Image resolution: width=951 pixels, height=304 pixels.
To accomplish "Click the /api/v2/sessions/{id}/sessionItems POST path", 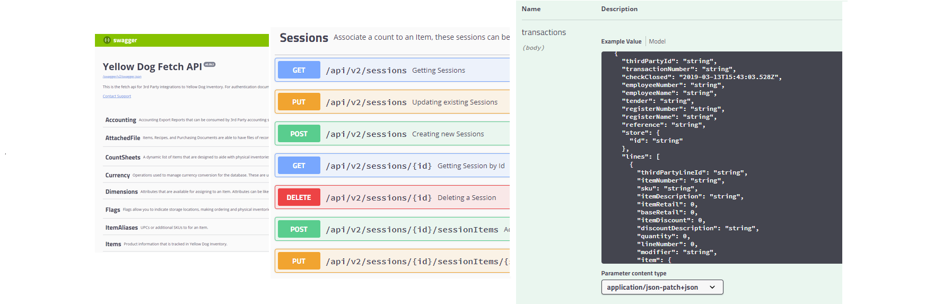I will (x=412, y=230).
